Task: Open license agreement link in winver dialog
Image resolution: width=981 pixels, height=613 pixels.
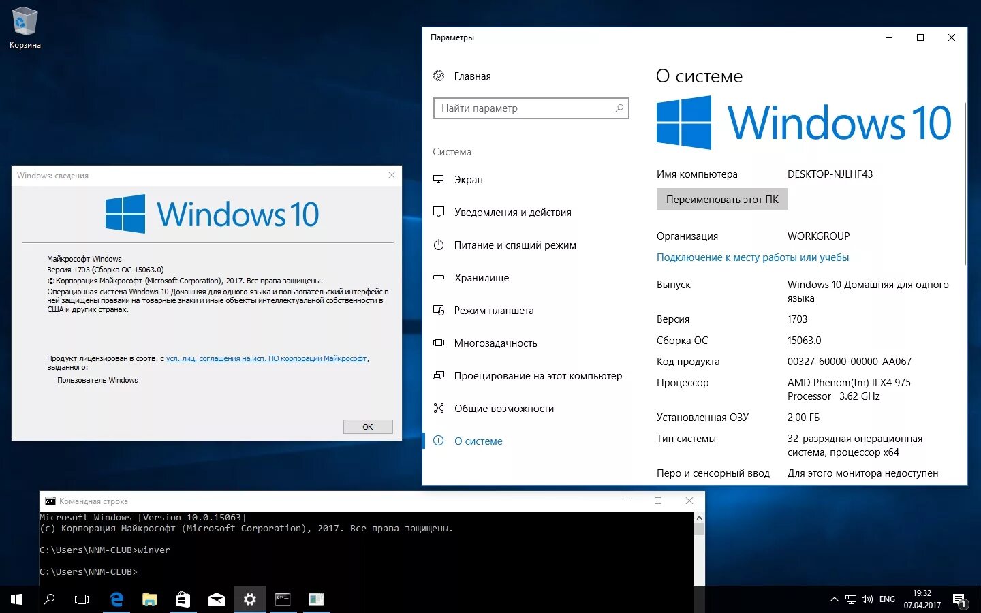Action: [x=266, y=358]
